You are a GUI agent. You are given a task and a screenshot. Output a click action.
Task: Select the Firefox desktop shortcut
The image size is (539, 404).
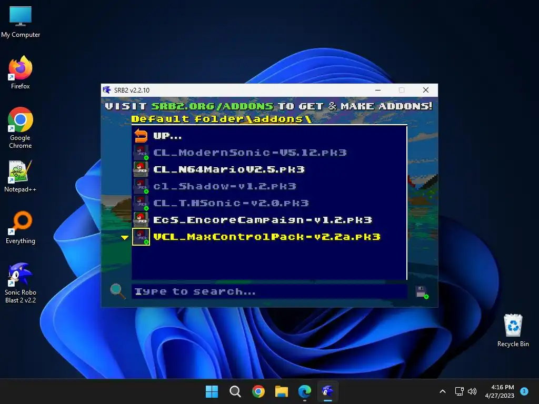(21, 73)
